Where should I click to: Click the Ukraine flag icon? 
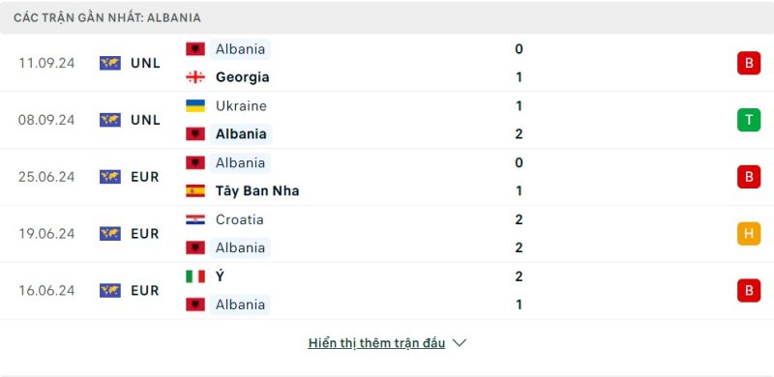pos(195,105)
